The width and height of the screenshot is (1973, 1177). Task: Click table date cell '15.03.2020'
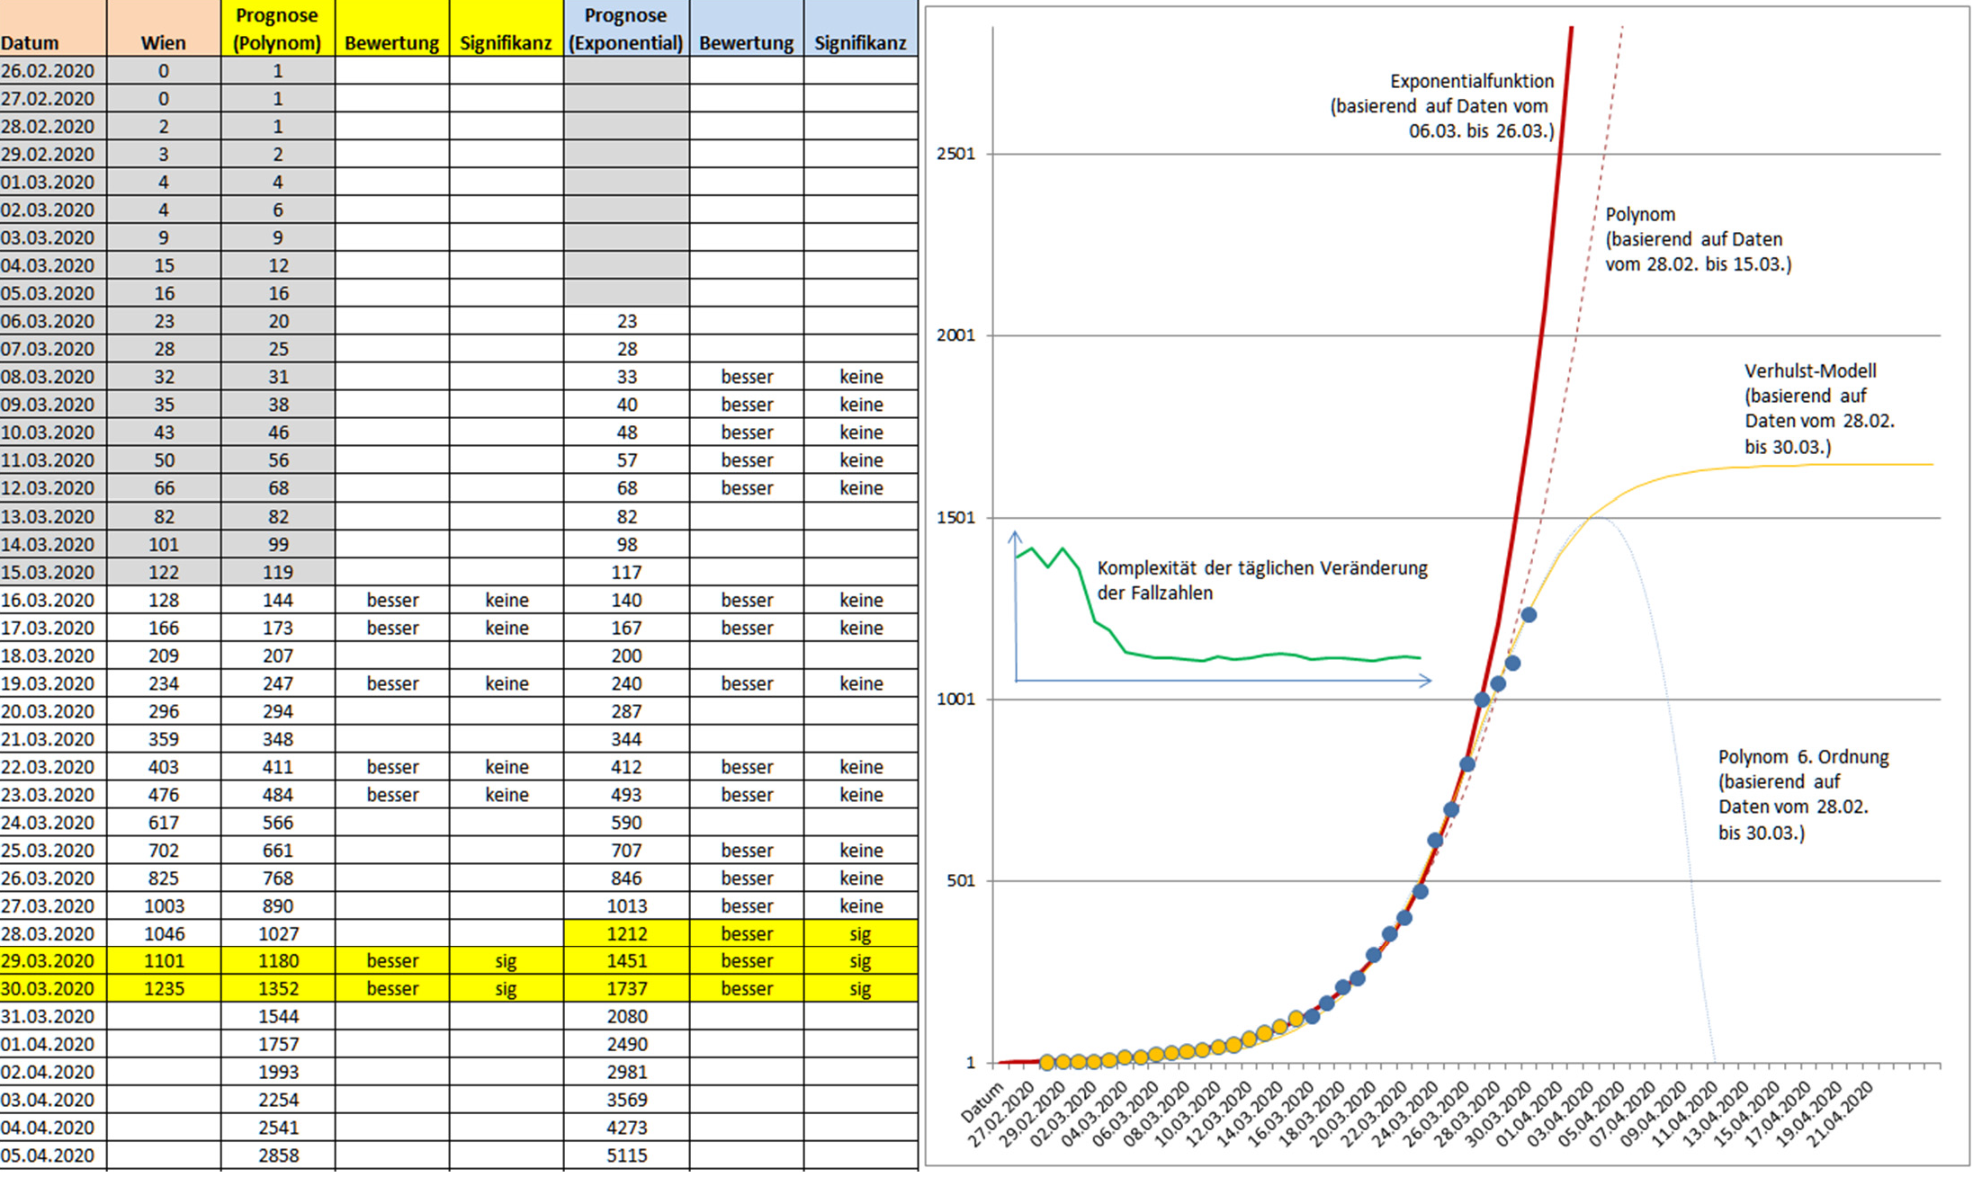[53, 572]
